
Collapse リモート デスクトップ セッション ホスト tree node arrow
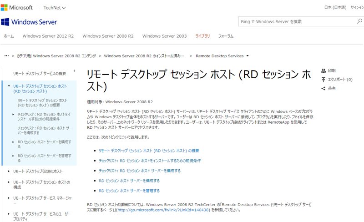tap(9, 86)
